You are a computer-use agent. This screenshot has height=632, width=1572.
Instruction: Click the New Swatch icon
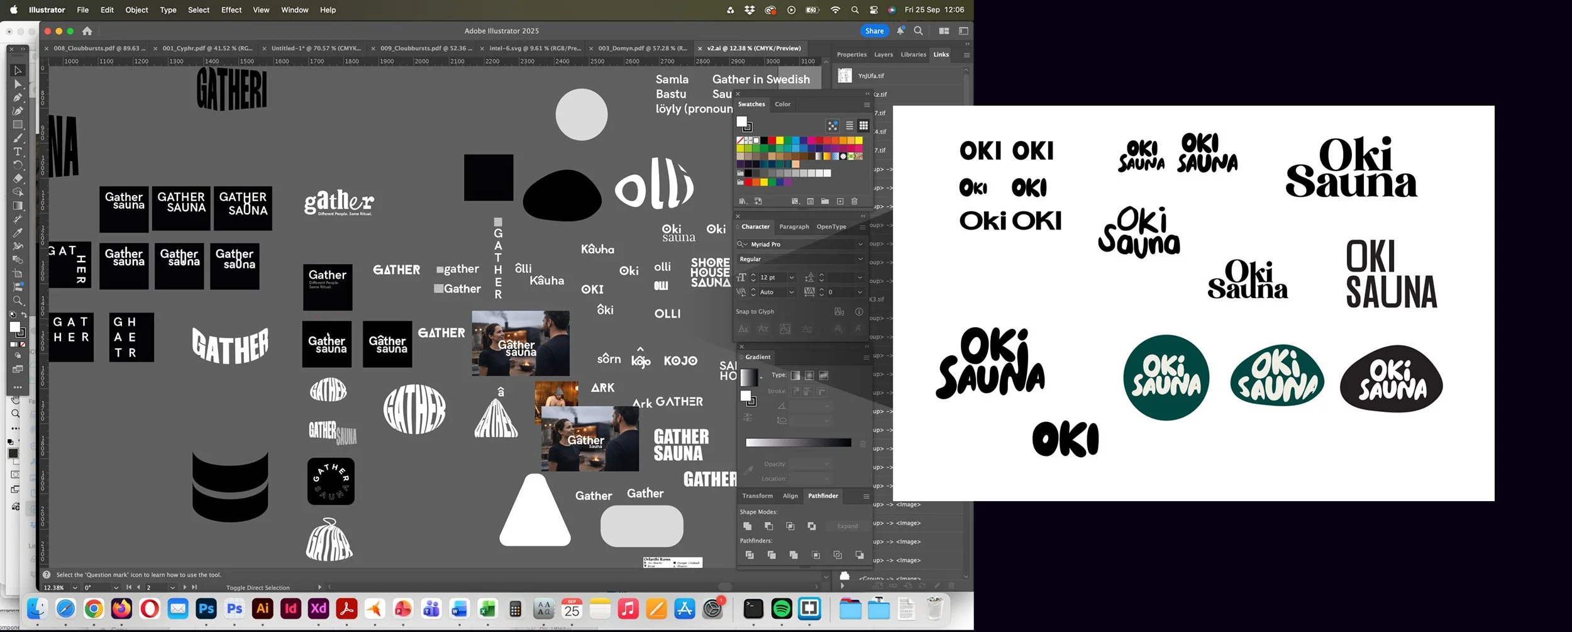pos(840,201)
